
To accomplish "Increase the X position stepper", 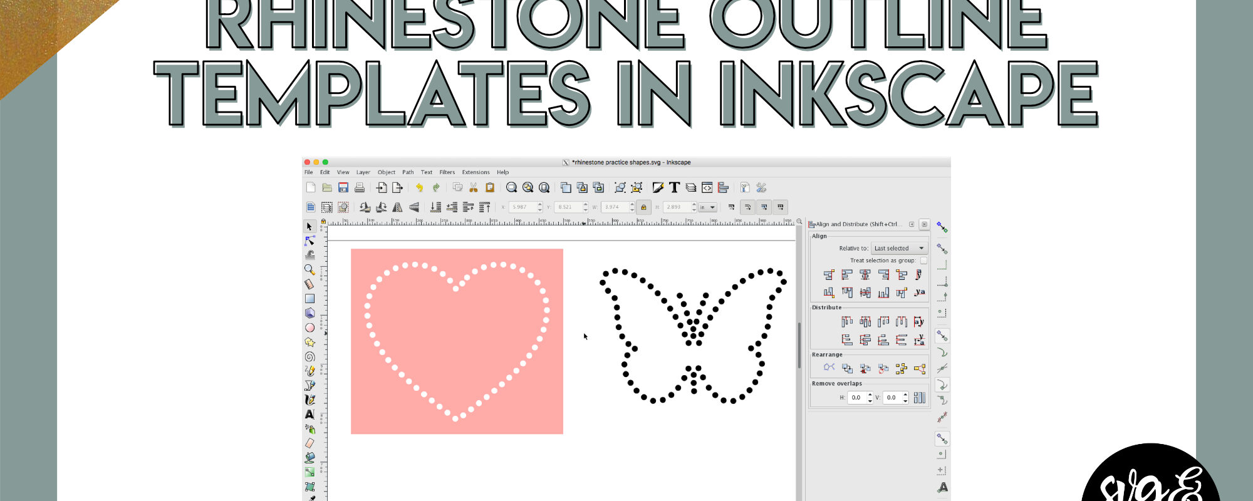I will point(540,204).
